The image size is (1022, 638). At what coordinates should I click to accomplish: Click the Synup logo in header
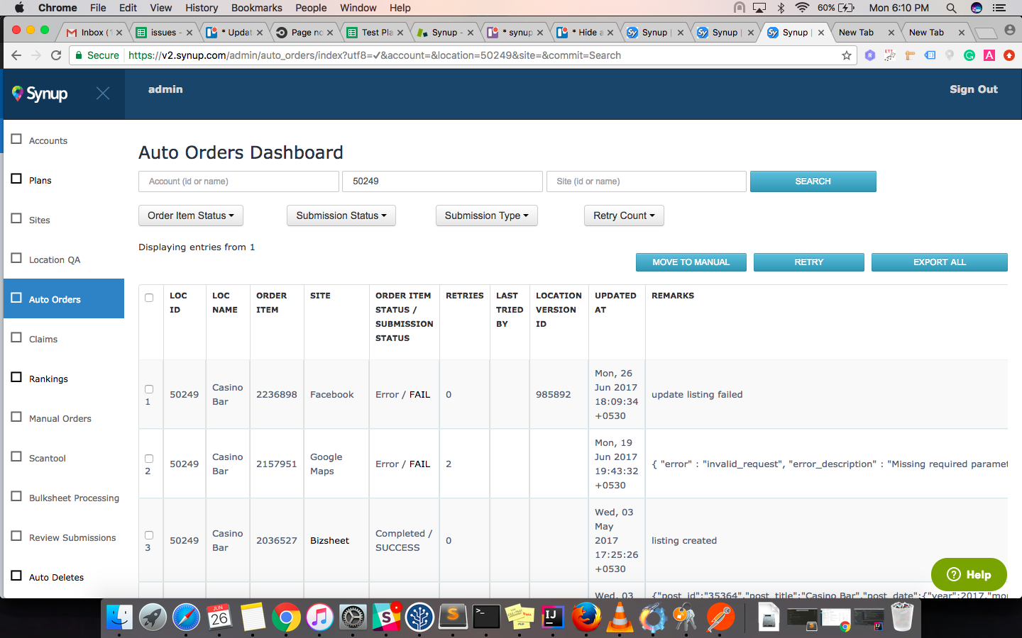(40, 94)
